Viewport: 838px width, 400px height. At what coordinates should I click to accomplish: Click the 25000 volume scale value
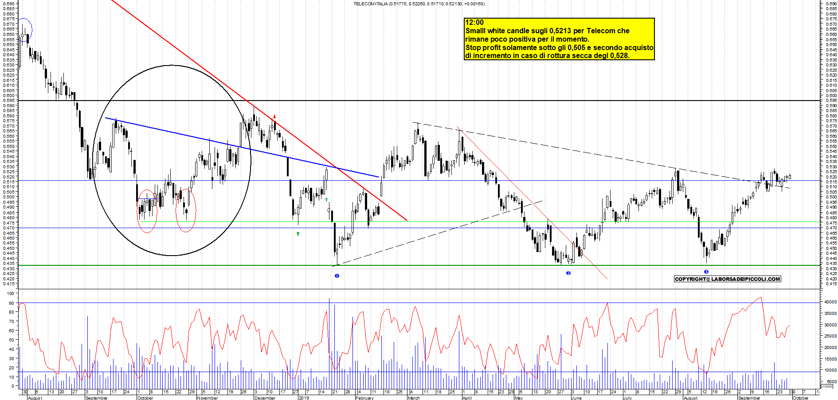[830, 336]
